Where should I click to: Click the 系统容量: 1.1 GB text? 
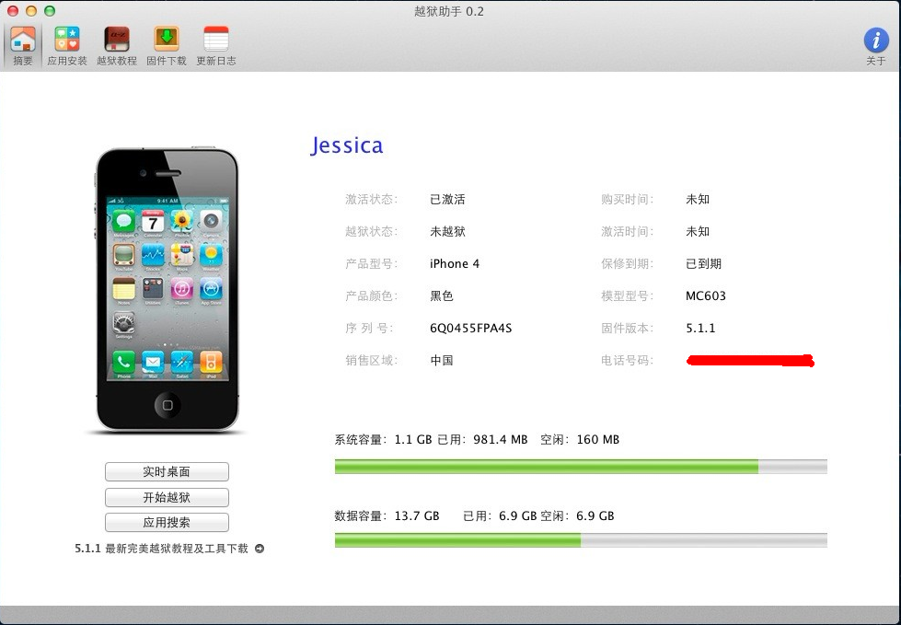pyautogui.click(x=383, y=439)
